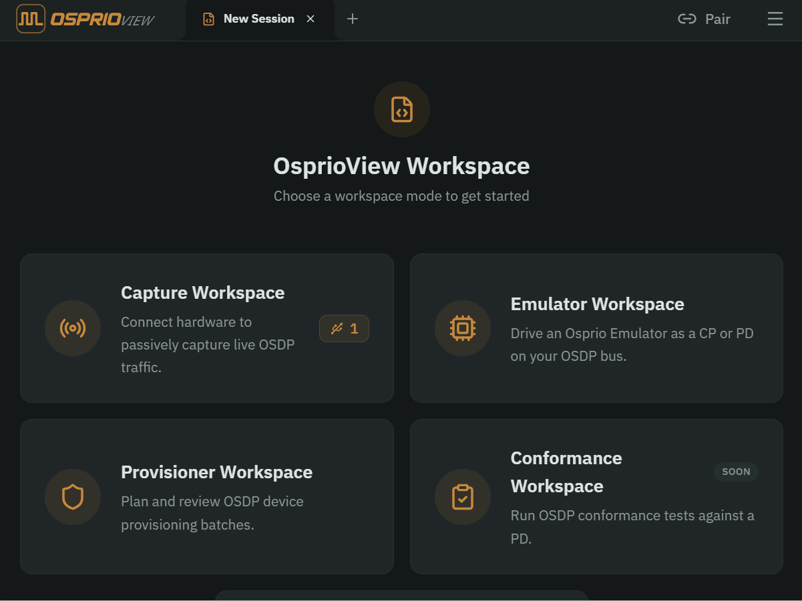Image resolution: width=802 pixels, height=601 pixels.
Task: Click the Provisioner Workspace shield icon
Action: (73, 497)
